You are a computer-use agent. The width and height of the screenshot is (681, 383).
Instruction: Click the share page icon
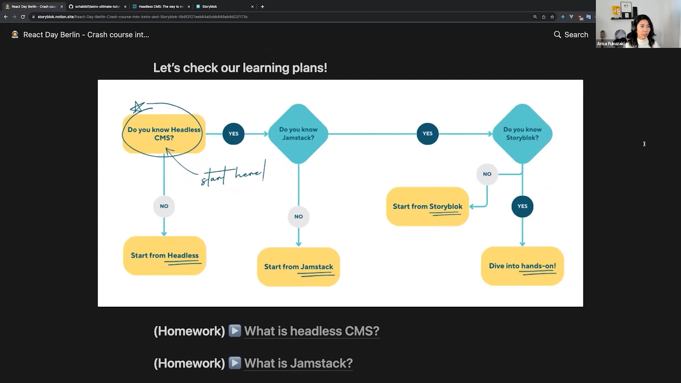coord(543,17)
